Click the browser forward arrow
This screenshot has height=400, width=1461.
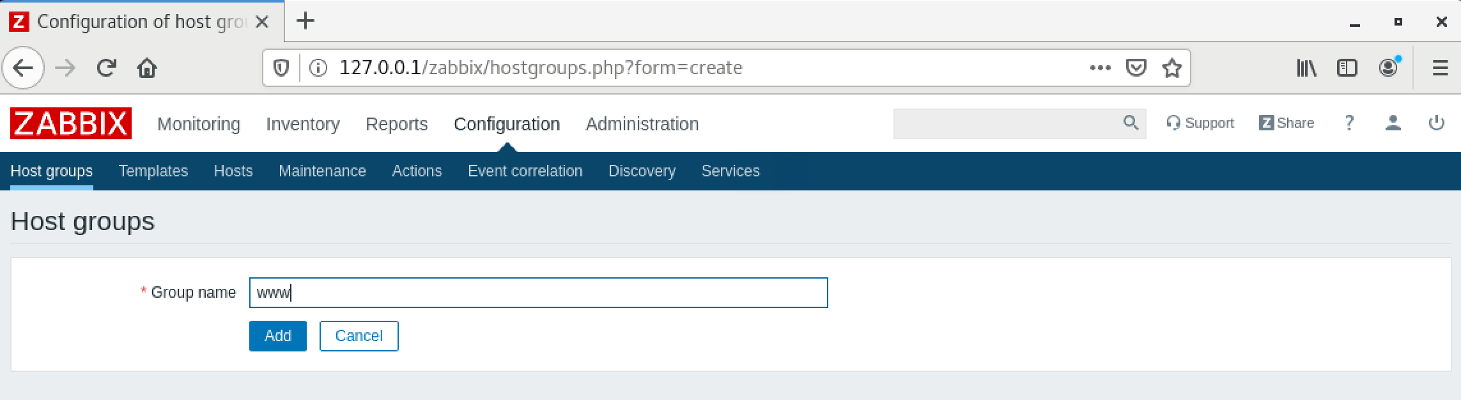tap(65, 68)
